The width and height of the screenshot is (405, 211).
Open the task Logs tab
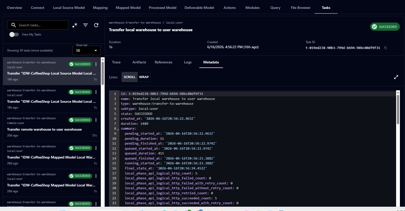pyautogui.click(x=188, y=62)
